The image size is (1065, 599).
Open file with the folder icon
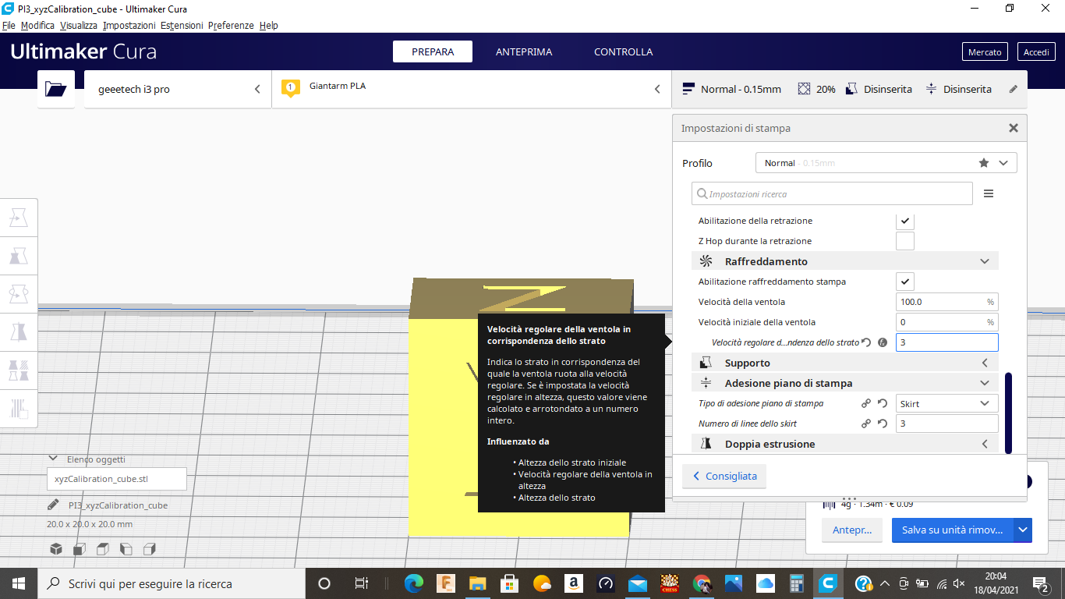pyautogui.click(x=56, y=89)
